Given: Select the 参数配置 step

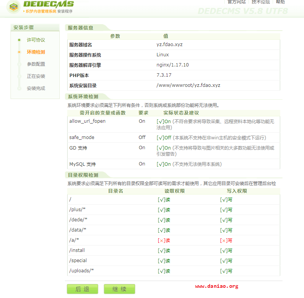Looking at the screenshot, I should click(36, 64).
